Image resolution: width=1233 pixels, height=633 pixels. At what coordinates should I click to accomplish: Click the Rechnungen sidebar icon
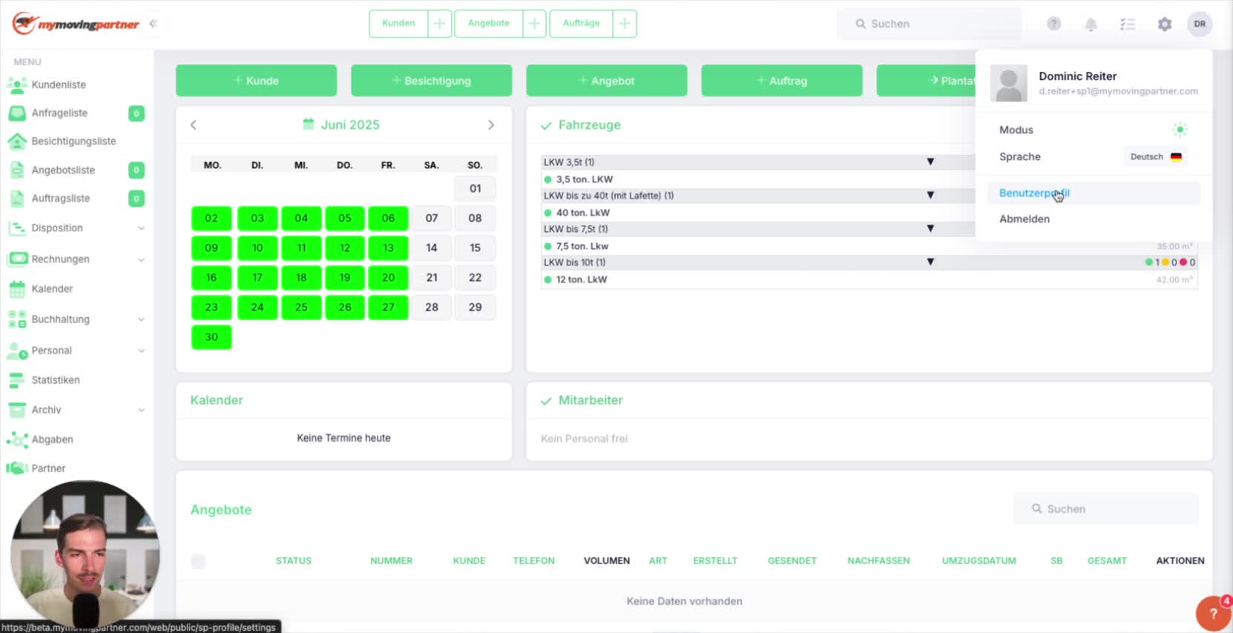pyautogui.click(x=17, y=259)
